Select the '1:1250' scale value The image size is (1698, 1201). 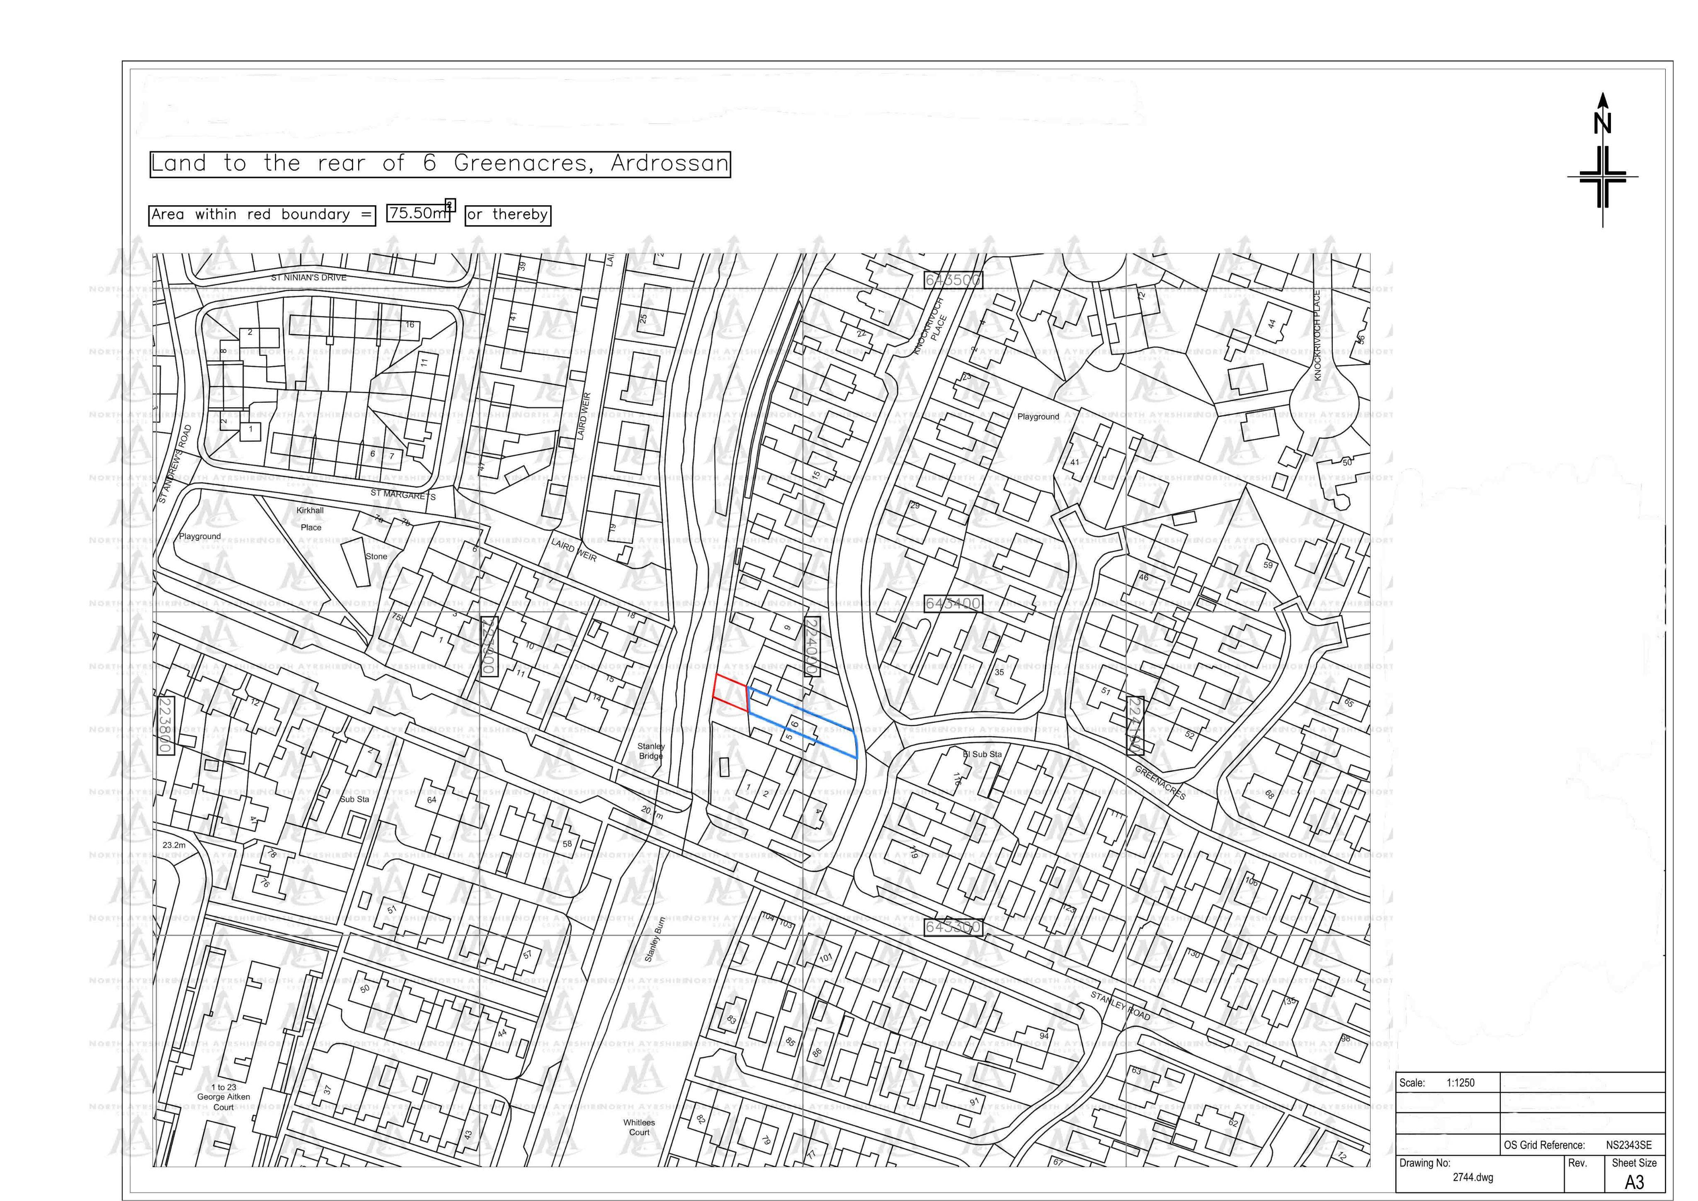(1460, 1083)
